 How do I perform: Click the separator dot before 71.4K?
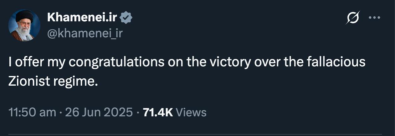138,112
